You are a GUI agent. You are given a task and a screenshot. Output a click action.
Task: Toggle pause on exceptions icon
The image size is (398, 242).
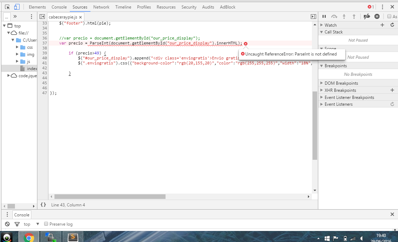coord(377,16)
